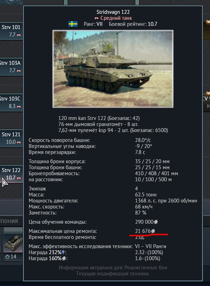
Task: Click the medium tank class icon beside Средний танк
Action: click(97, 18)
